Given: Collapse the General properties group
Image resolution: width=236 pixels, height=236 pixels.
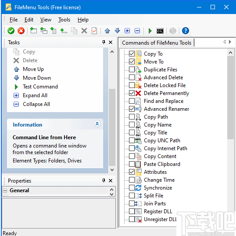Looking at the screenshot, I should pos(5,191).
